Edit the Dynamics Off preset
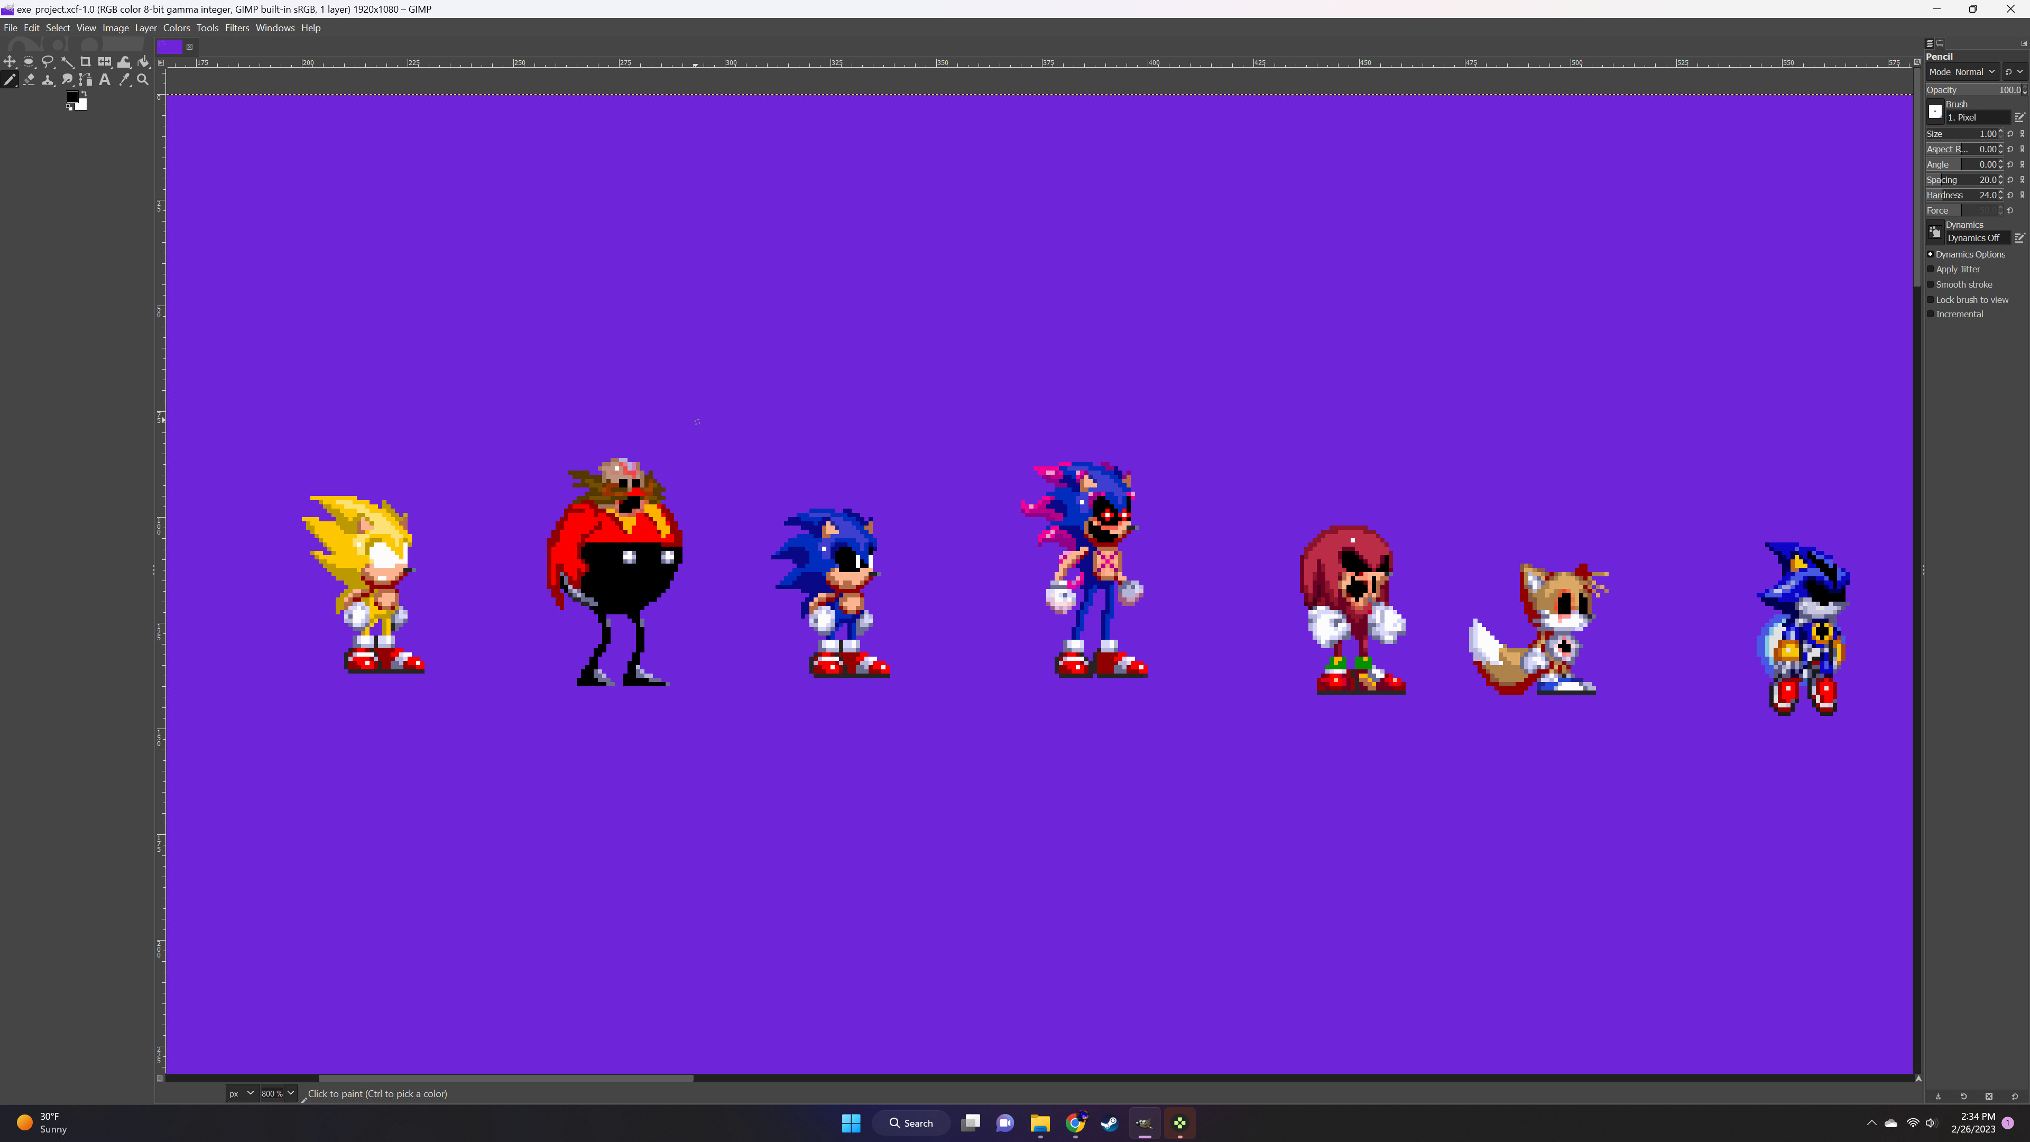 click(x=2020, y=238)
